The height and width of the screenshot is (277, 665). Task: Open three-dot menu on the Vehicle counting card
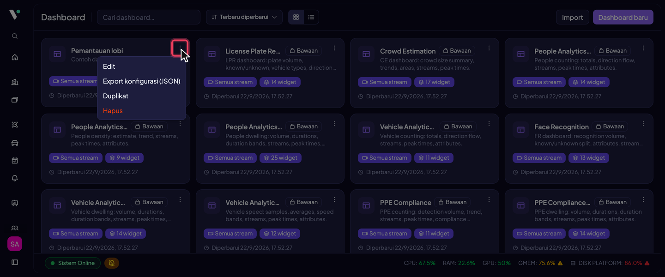(489, 124)
